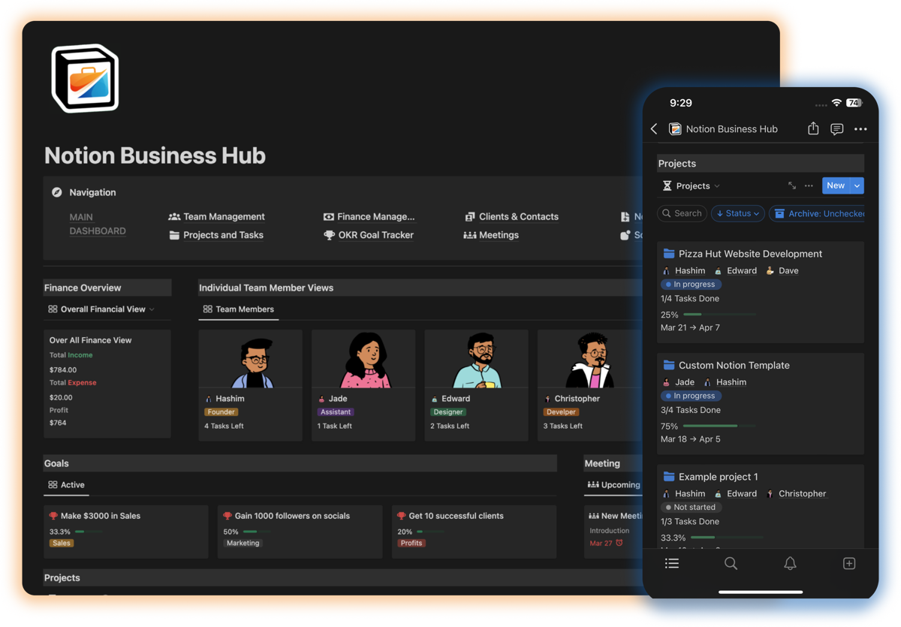The height and width of the screenshot is (627, 901).
Task: Open the Status sort filter dropdown
Action: 738,213
